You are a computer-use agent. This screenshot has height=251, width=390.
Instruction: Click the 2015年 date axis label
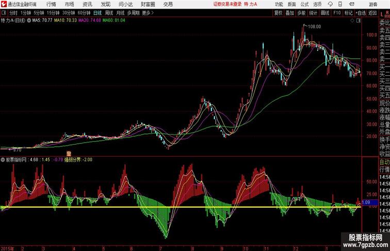pyautogui.click(x=7, y=248)
